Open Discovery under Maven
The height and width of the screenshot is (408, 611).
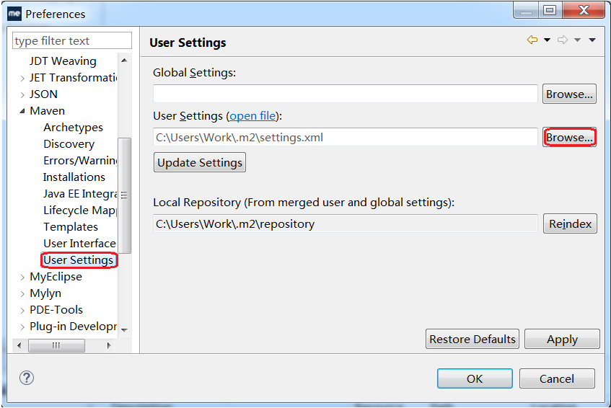click(69, 144)
